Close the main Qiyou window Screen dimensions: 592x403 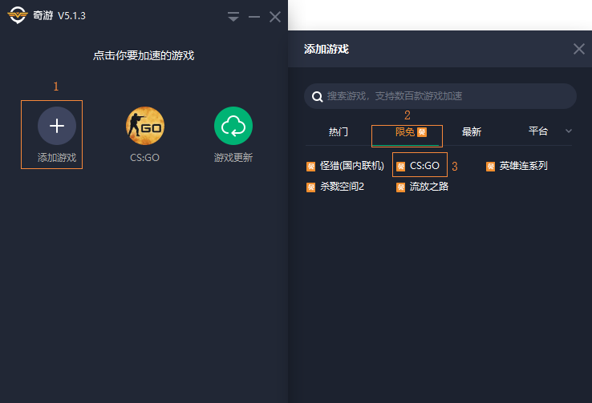(x=275, y=17)
